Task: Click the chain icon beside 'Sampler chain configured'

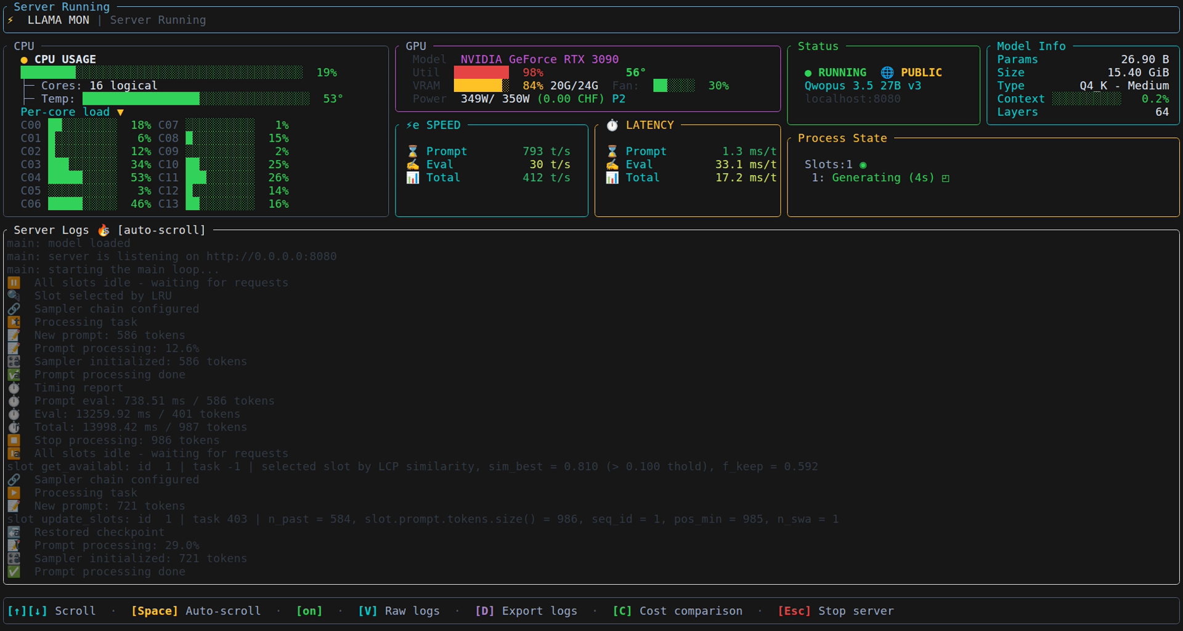Action: pyautogui.click(x=14, y=309)
